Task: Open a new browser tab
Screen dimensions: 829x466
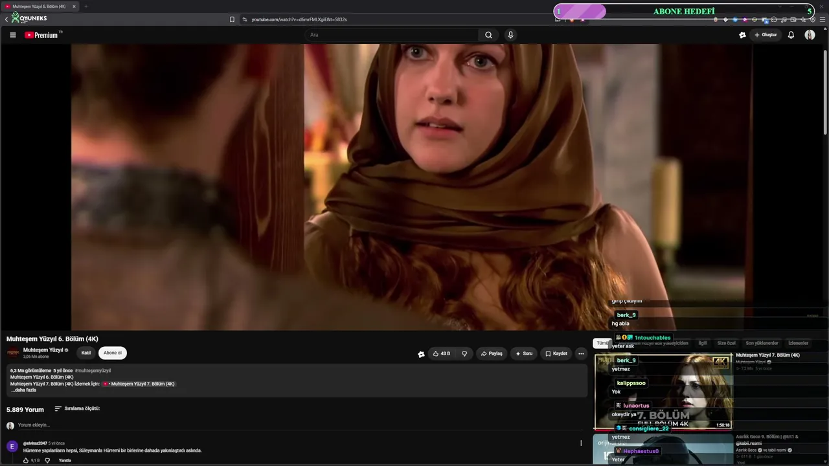Action: coord(85,6)
